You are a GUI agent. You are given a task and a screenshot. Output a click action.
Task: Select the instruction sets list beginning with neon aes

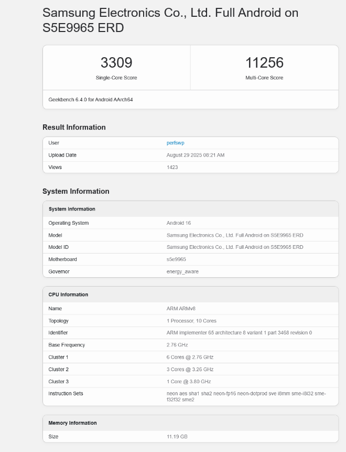click(246, 397)
